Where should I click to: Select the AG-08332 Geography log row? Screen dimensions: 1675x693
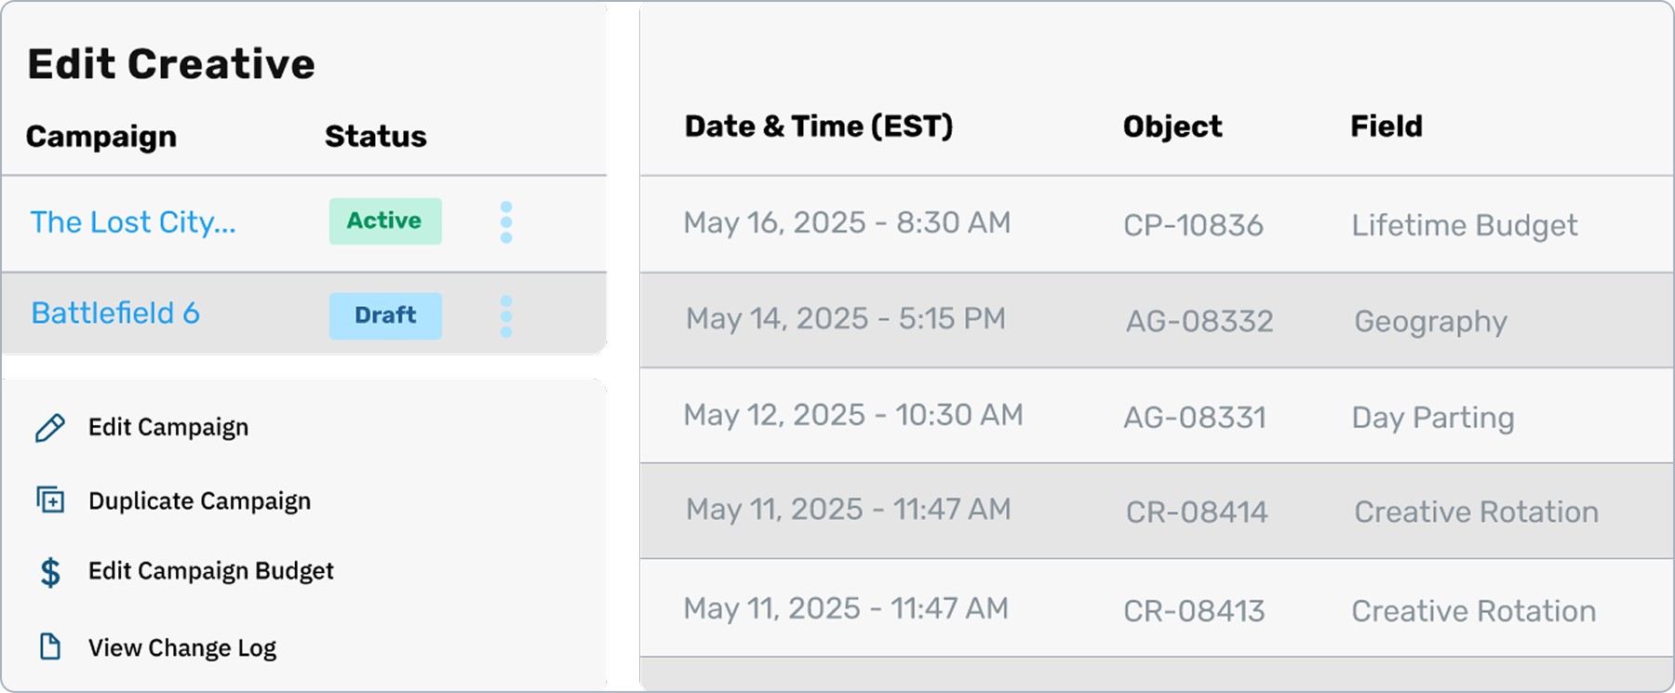[1154, 320]
